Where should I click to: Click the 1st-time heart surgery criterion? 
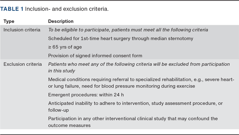click(x=121, y=39)
